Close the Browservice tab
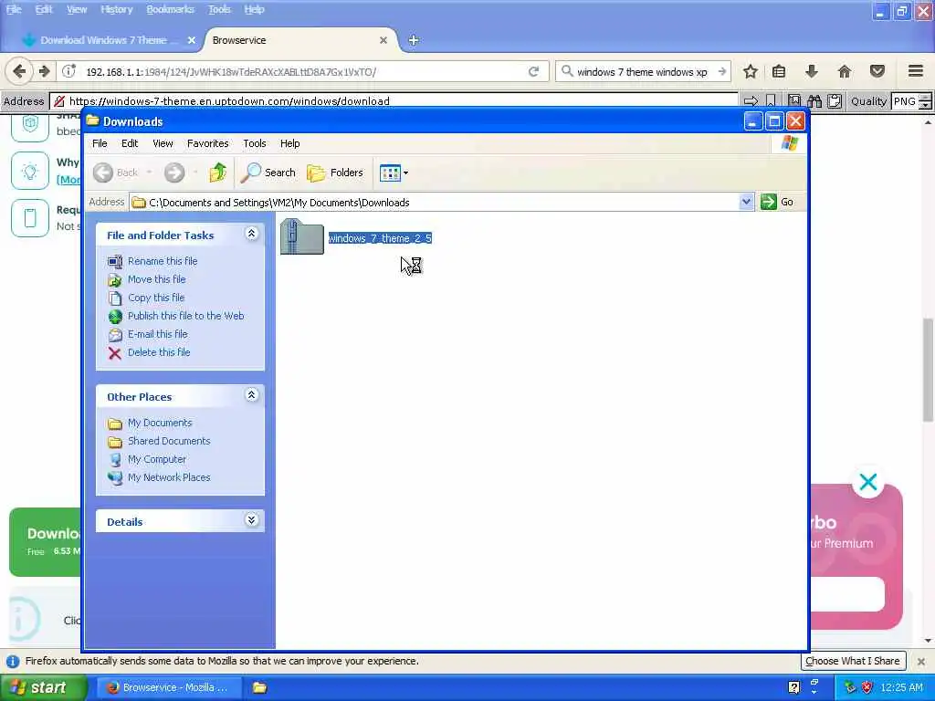The width and height of the screenshot is (935, 701). (x=383, y=40)
